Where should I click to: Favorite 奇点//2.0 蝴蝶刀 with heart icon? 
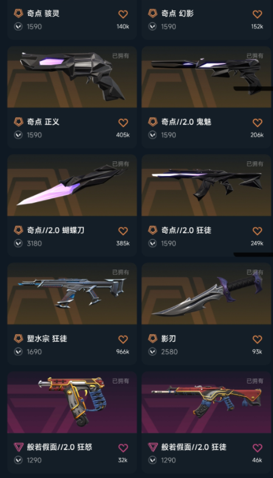[x=123, y=231]
